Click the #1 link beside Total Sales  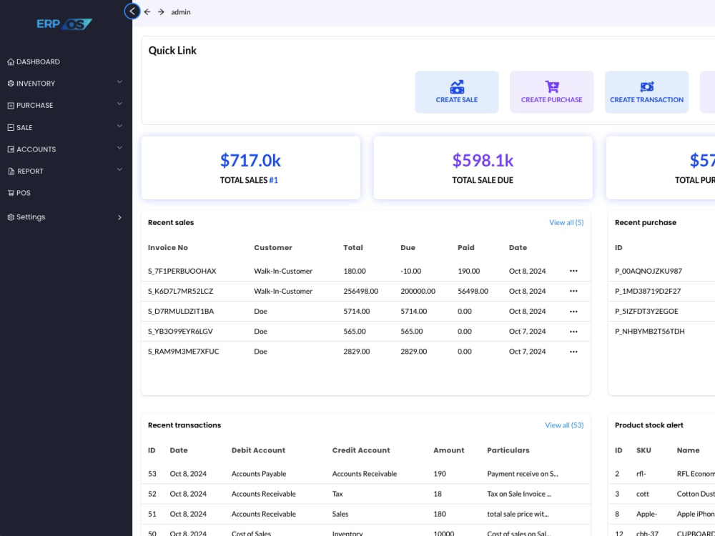274,180
